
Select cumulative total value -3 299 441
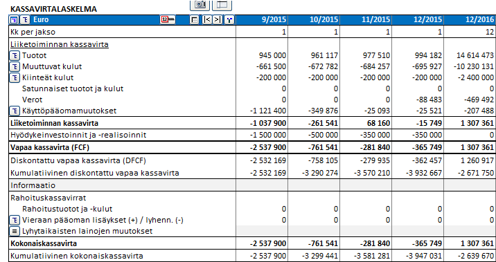click(319, 256)
